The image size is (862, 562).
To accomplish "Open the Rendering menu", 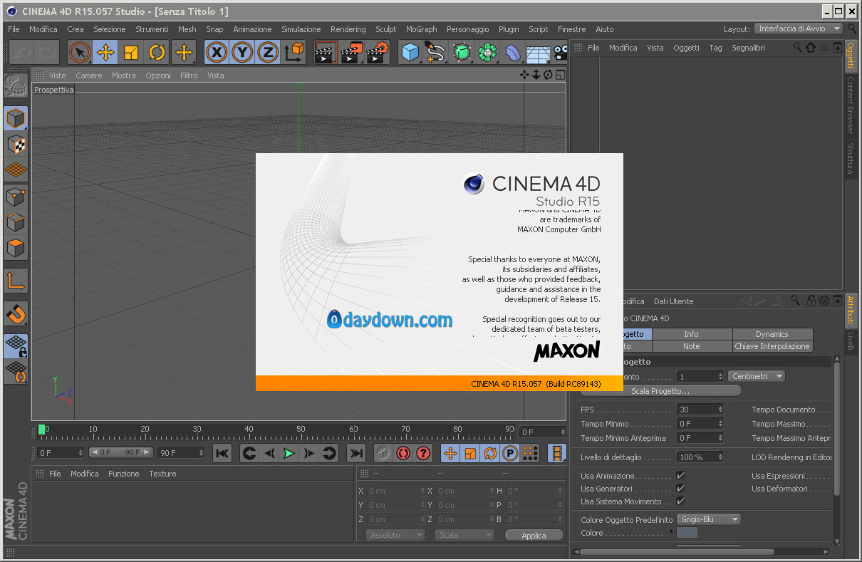I will [x=348, y=29].
